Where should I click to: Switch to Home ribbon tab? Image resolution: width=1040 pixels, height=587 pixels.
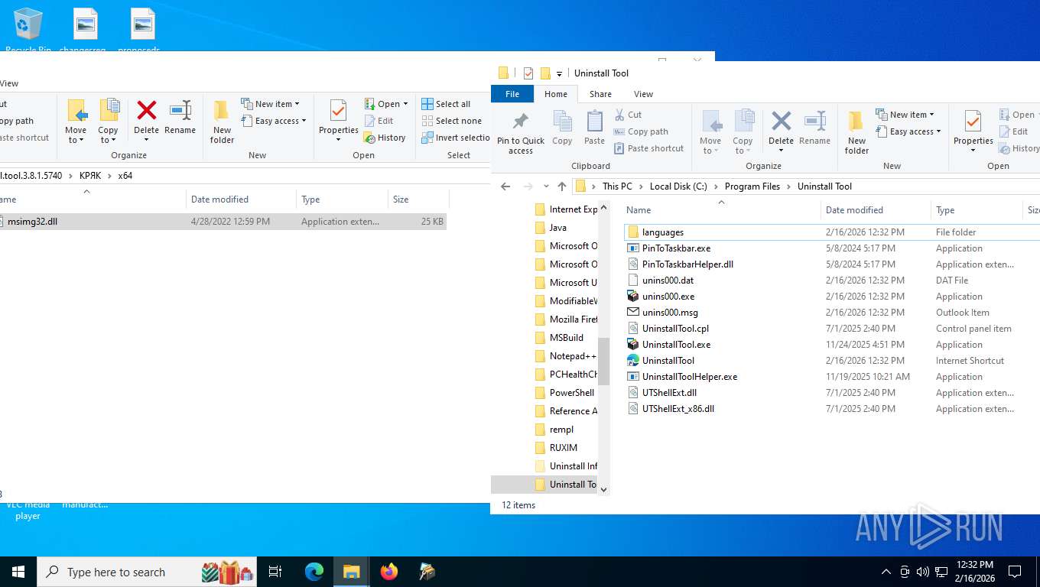coord(556,94)
